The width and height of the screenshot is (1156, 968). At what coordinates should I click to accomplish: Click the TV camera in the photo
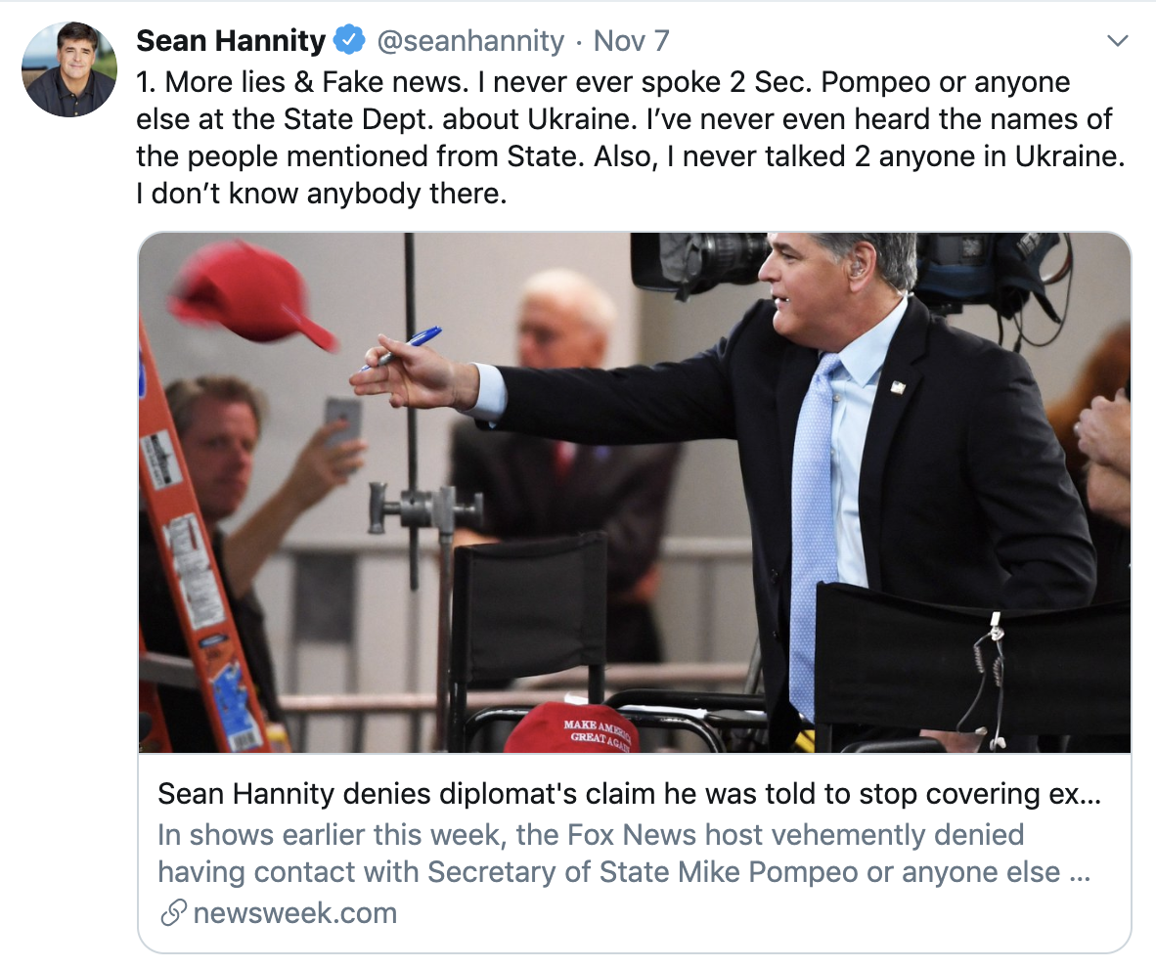[x=699, y=260]
